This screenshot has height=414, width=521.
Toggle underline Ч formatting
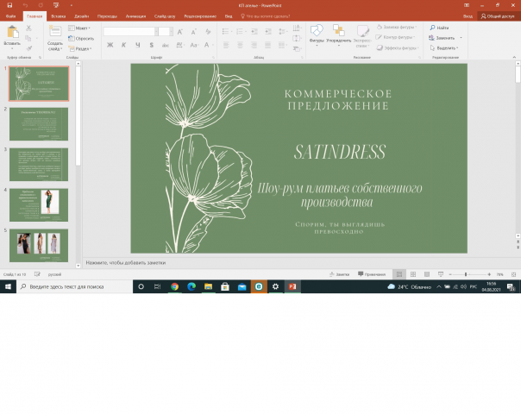137,45
